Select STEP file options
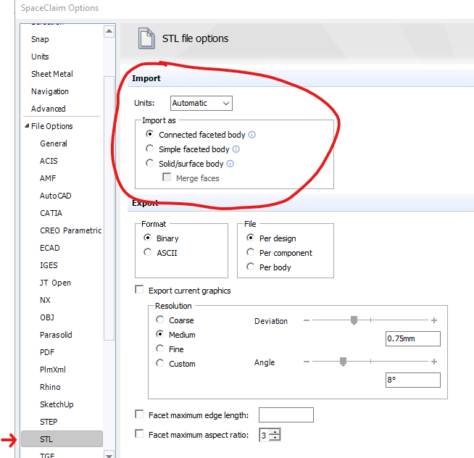The height and width of the screenshot is (458, 474). coord(49,422)
